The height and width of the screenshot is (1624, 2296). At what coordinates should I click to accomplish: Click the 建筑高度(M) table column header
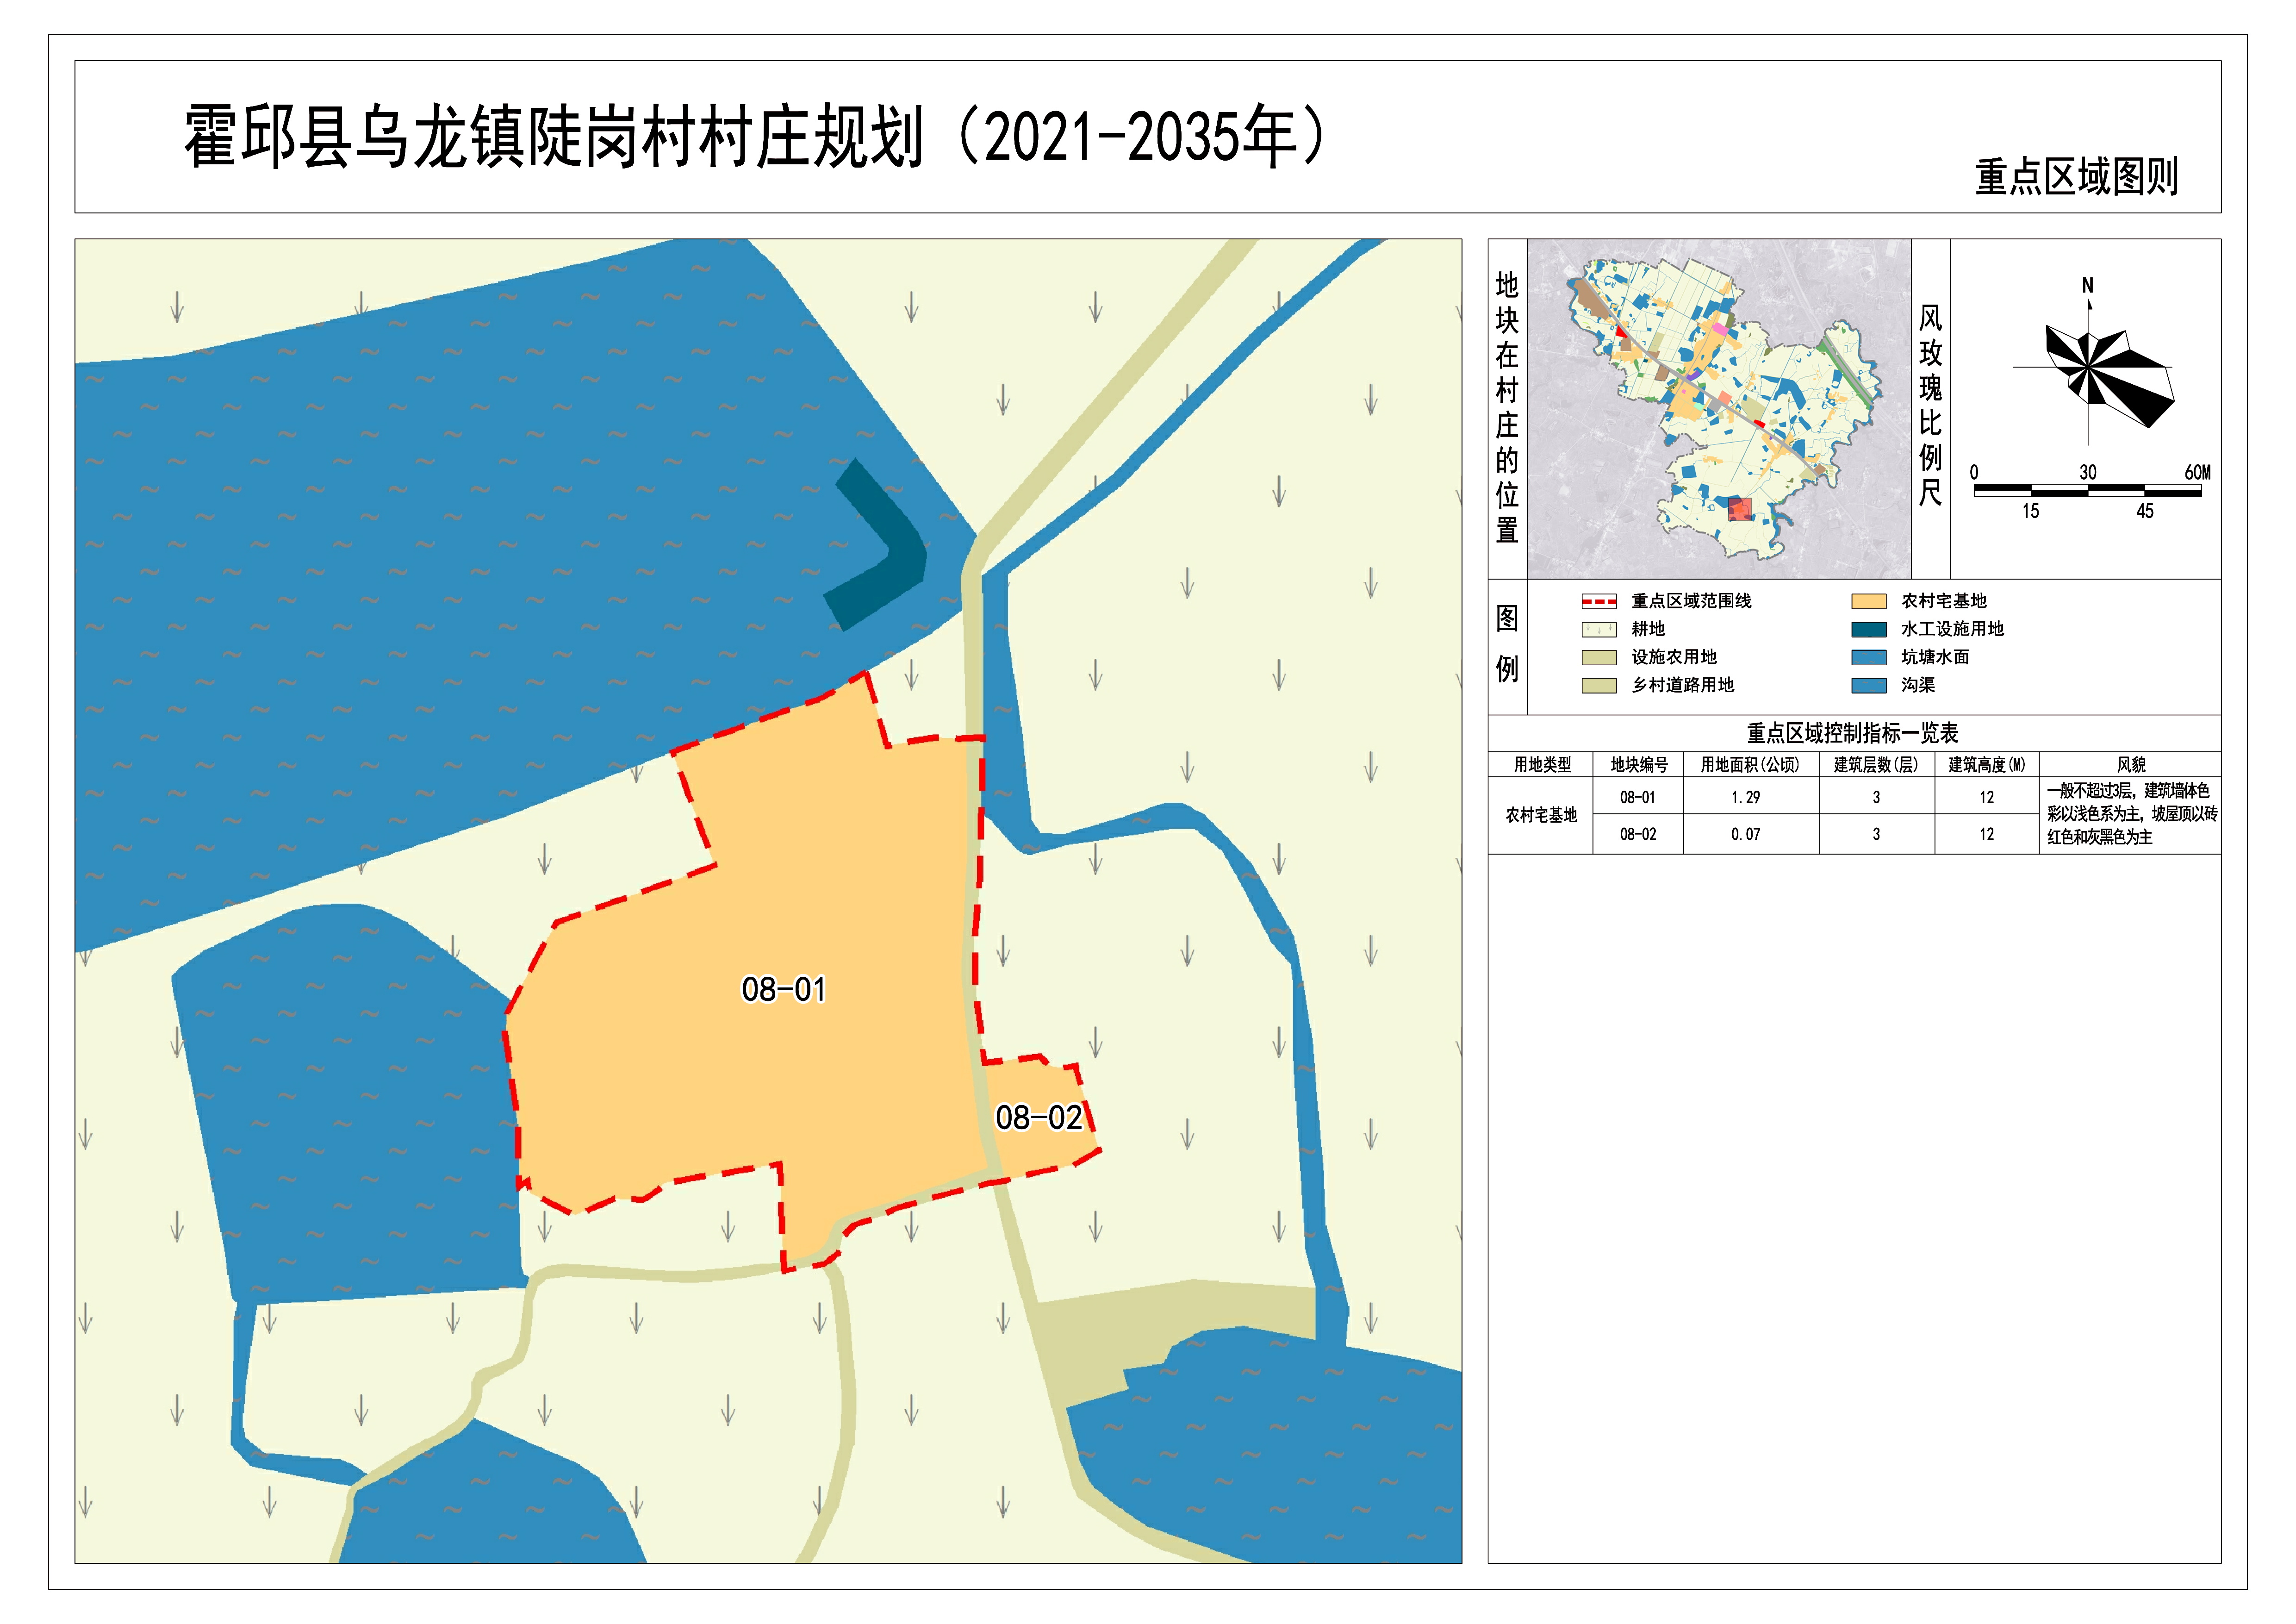(x=1986, y=765)
